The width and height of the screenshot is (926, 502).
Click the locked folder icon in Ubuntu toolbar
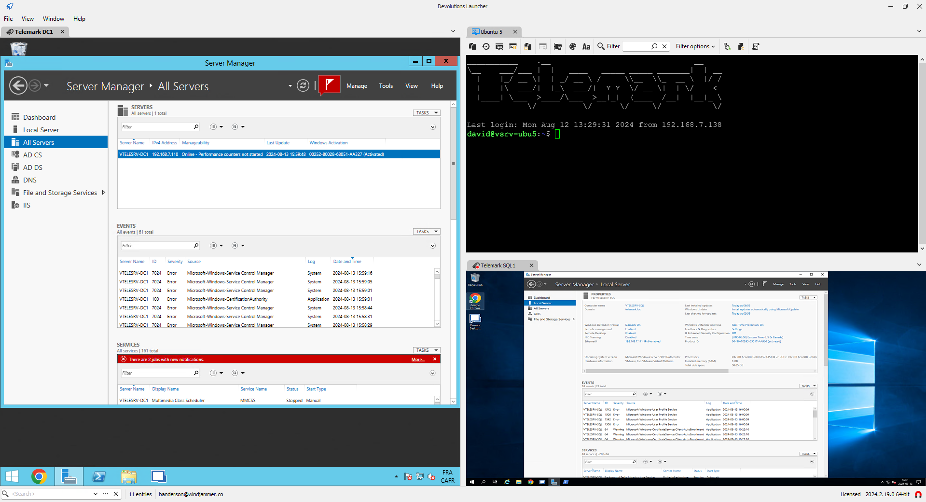pos(558,46)
